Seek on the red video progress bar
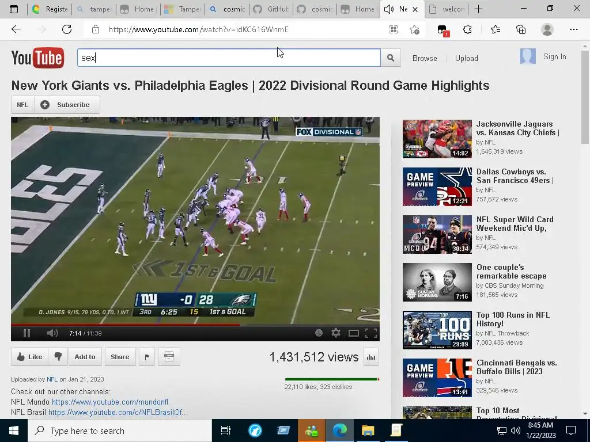 [x=195, y=325]
